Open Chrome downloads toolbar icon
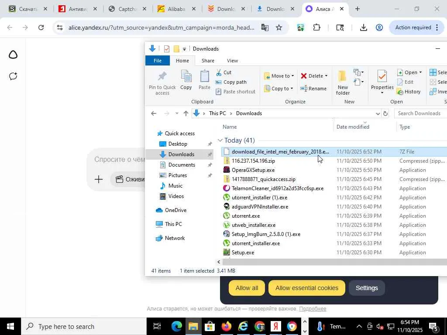This screenshot has width=447, height=335. pos(363,27)
